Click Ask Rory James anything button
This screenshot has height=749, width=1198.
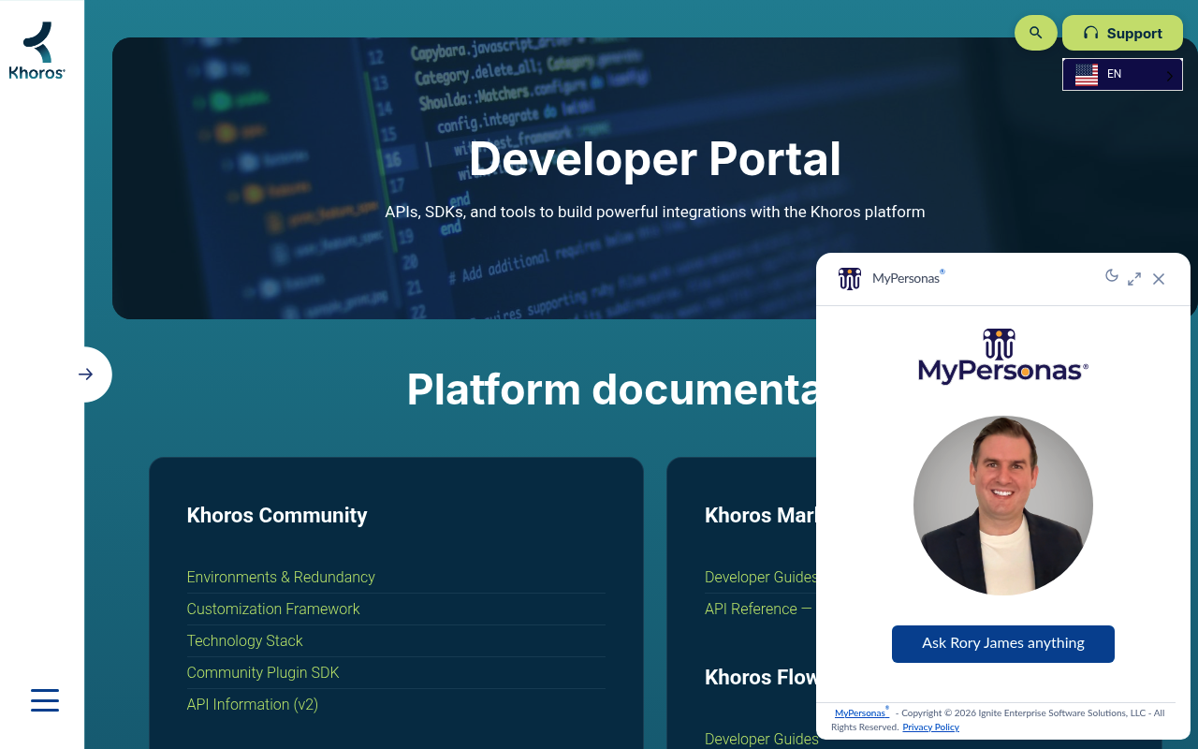pos(1003,644)
